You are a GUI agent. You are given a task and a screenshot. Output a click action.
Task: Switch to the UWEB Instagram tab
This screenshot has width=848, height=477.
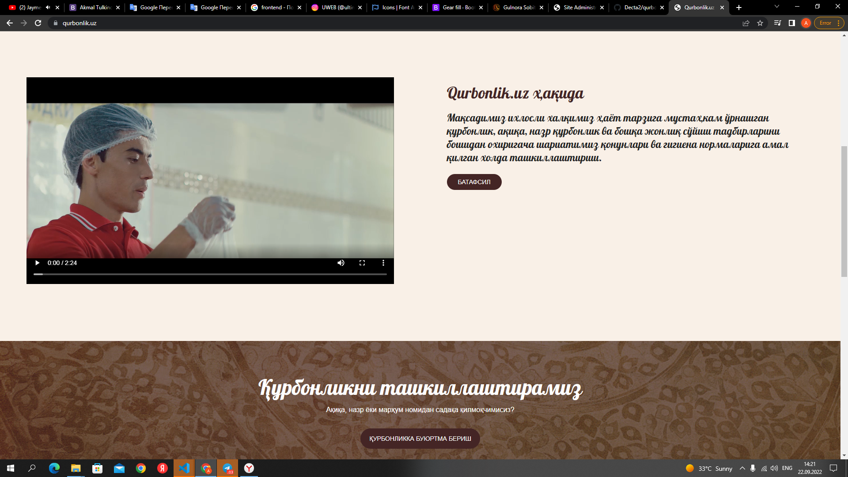[337, 8]
